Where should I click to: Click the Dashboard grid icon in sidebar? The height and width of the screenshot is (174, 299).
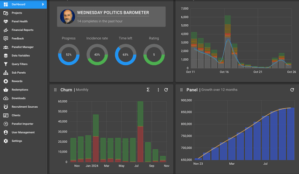point(6,4)
